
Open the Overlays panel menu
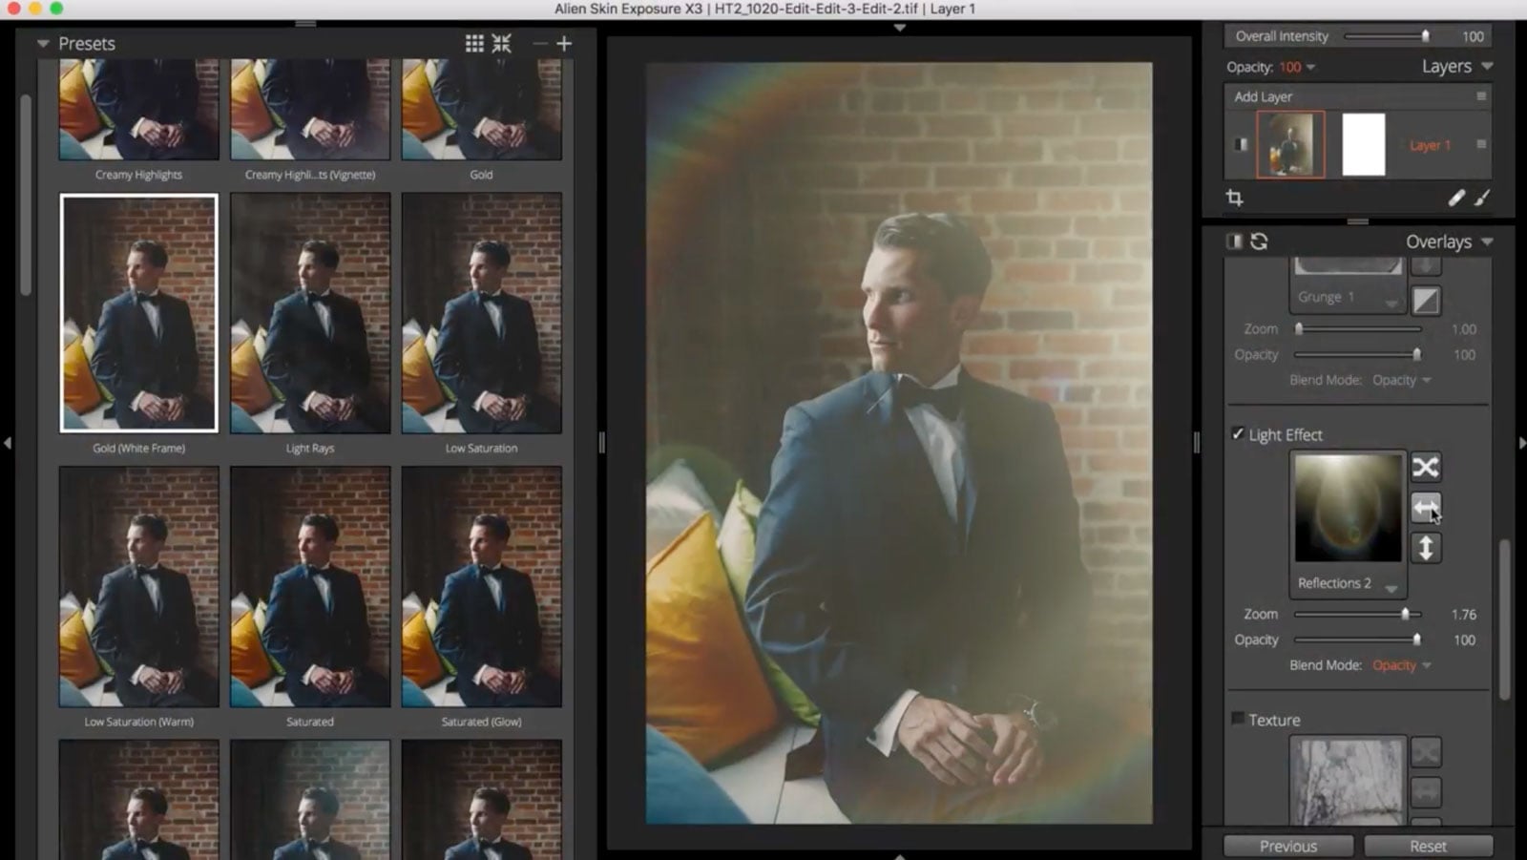pyautogui.click(x=1487, y=242)
